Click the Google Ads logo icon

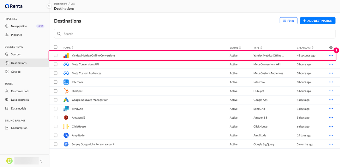coord(66,100)
